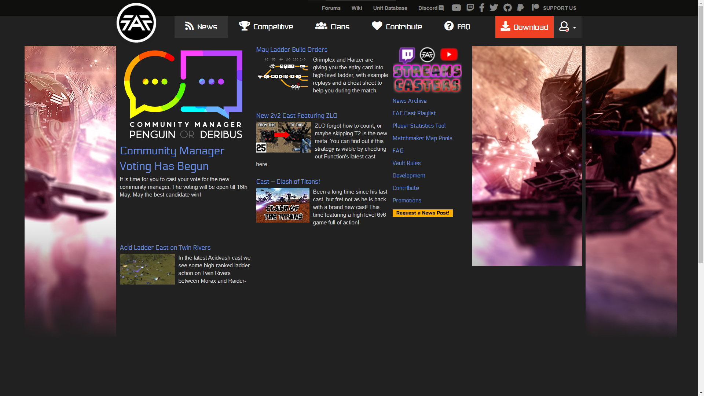This screenshot has height=396, width=704.
Task: Go to Forums in the top bar
Action: 331,8
